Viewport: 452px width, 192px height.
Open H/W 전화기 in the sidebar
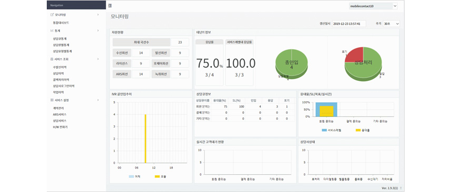pos(60,127)
